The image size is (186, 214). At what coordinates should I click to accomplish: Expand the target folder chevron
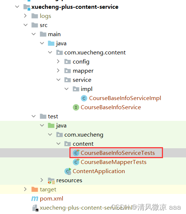tap(25, 189)
